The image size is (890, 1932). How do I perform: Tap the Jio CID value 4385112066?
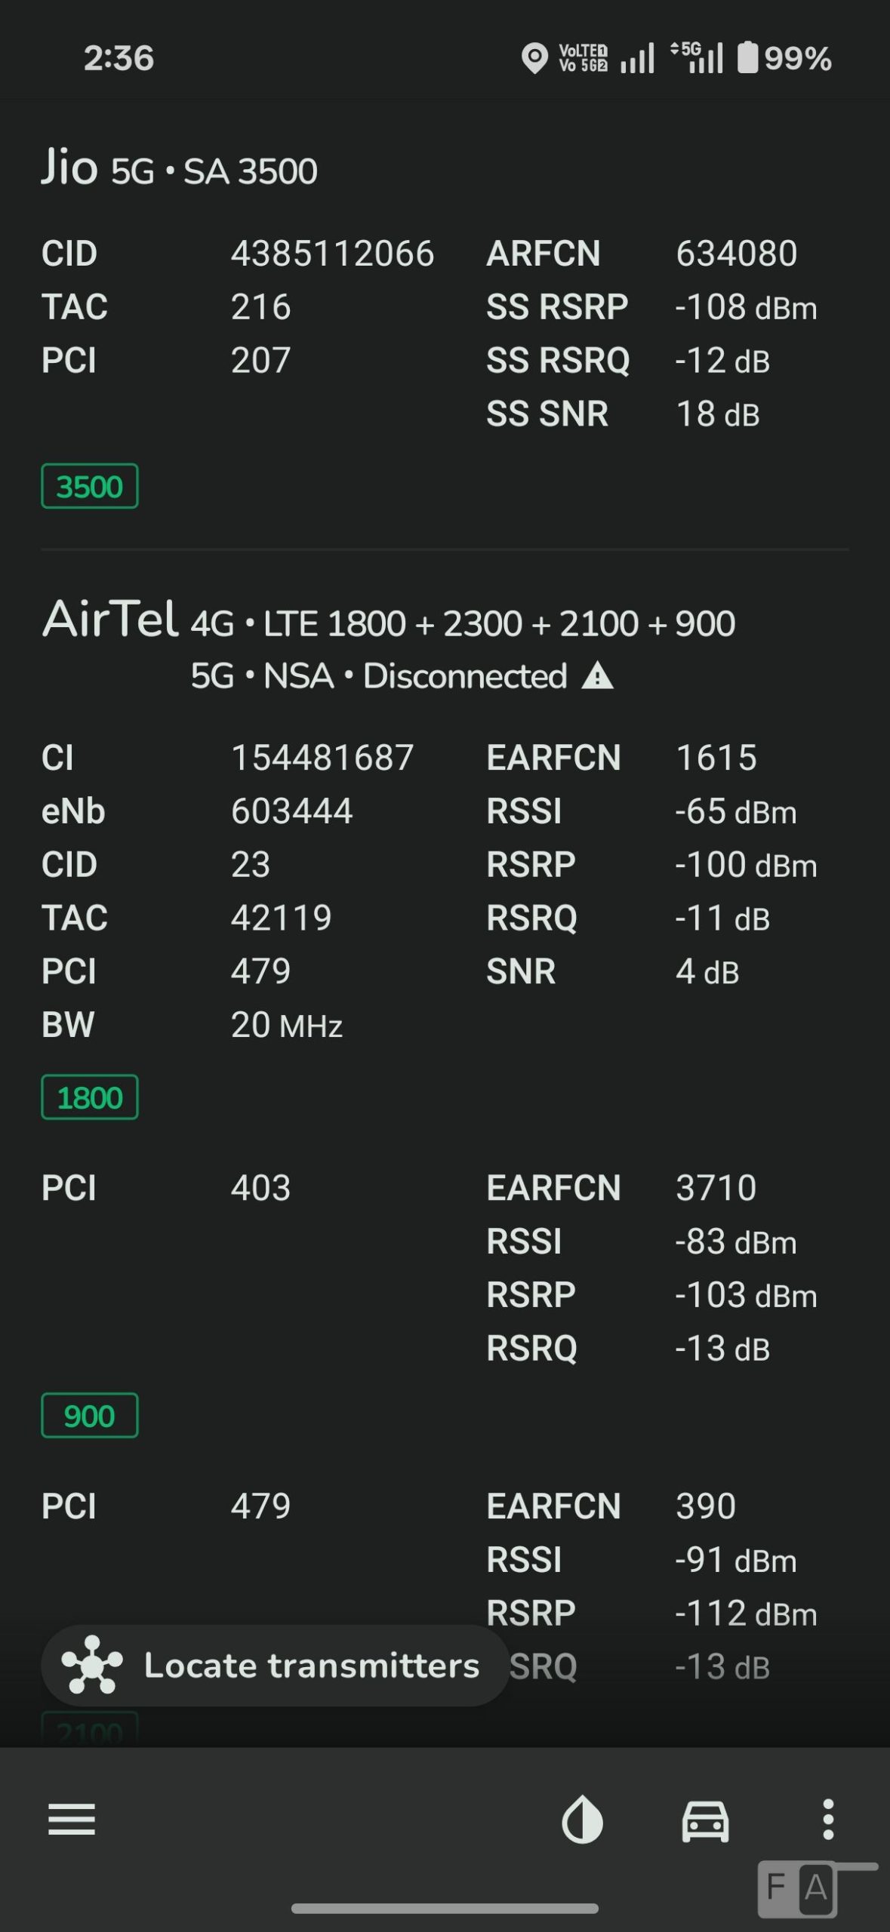(332, 254)
